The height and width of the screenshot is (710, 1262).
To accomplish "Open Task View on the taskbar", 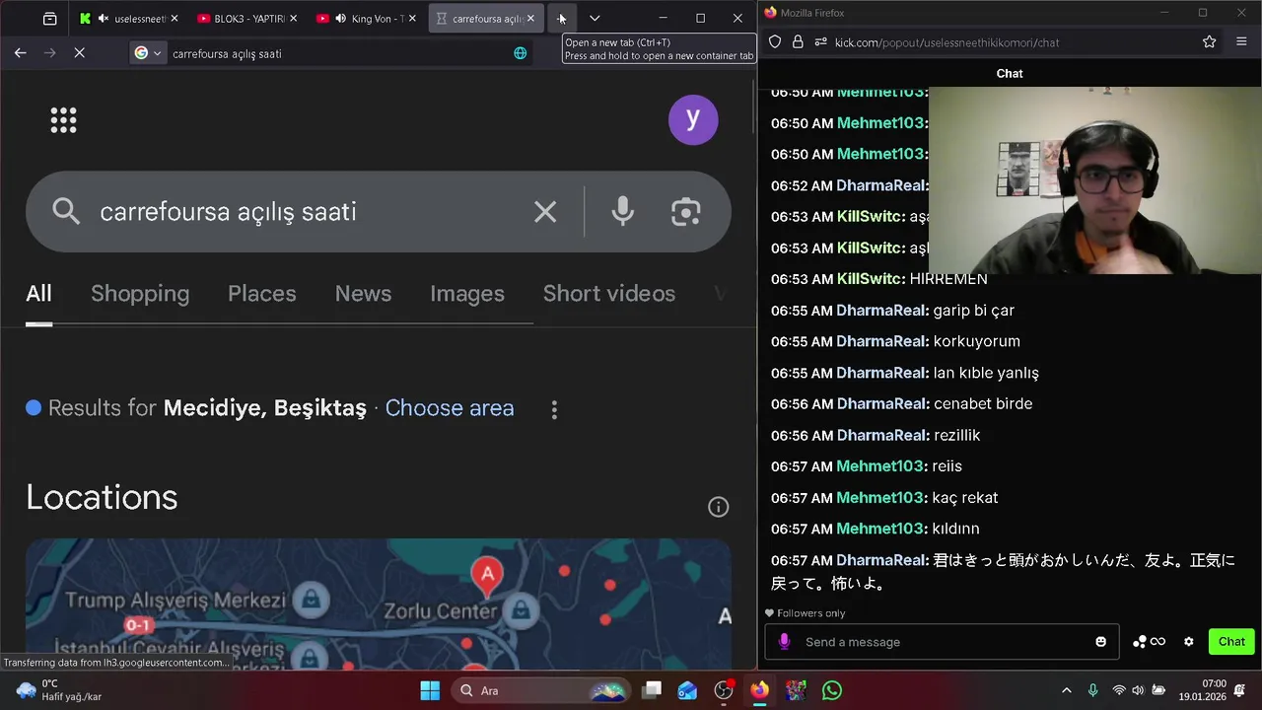I will pyautogui.click(x=652, y=690).
